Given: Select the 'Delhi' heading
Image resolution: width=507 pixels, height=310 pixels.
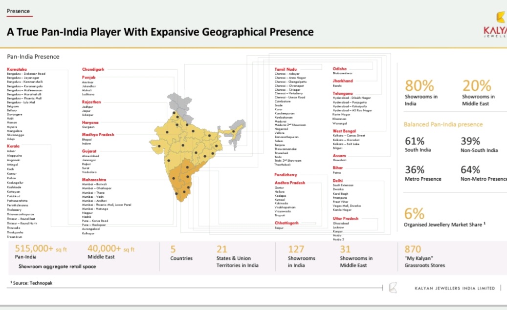Looking at the screenshot, I should point(337,181).
